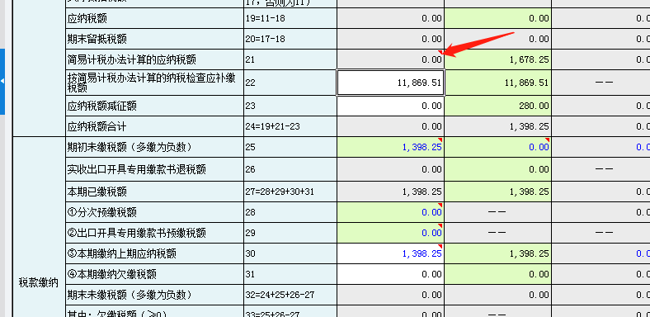Click the 简易计税办法计算的应纳税额 label

pos(131,59)
